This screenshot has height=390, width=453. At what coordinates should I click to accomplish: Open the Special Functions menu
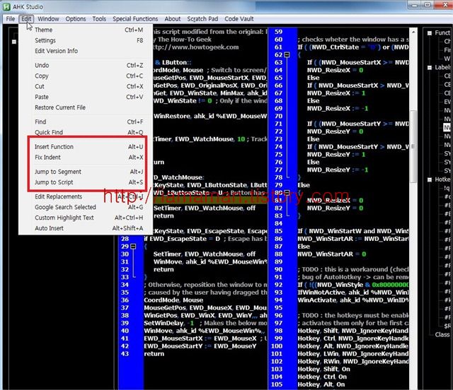(135, 19)
